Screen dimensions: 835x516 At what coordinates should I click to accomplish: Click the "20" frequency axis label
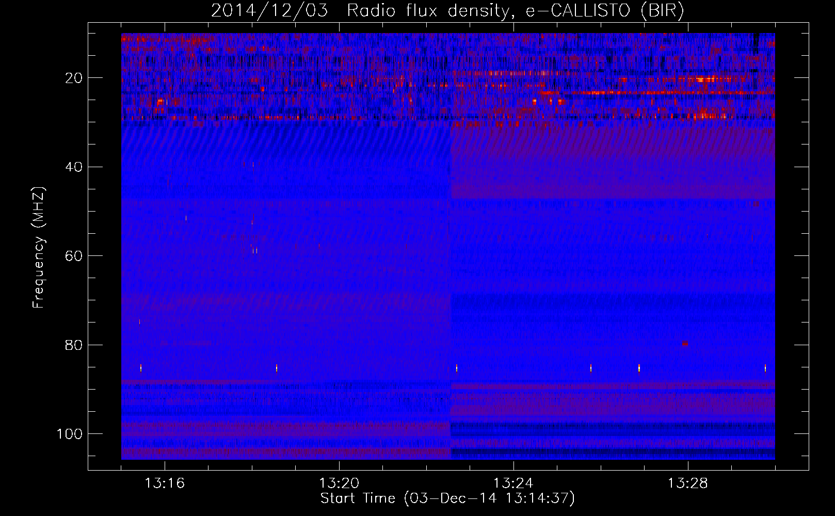[74, 78]
